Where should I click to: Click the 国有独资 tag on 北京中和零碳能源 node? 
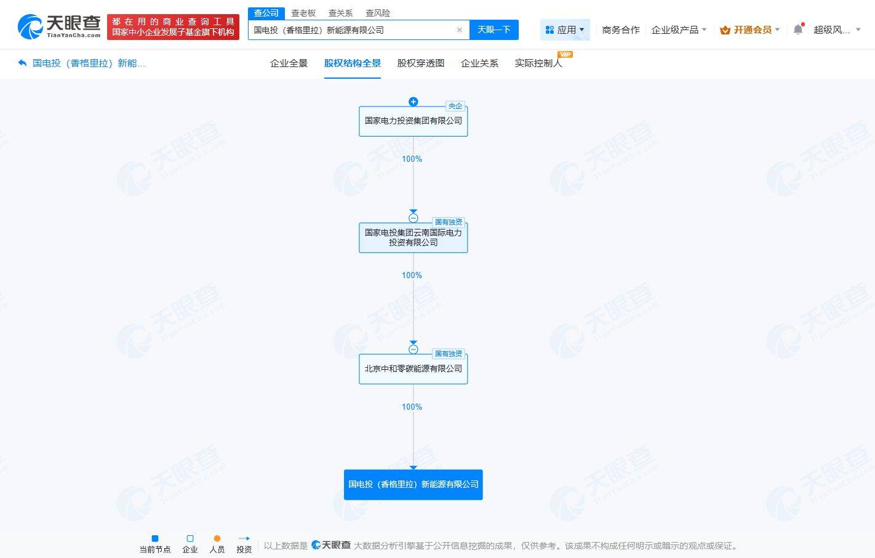coord(449,354)
